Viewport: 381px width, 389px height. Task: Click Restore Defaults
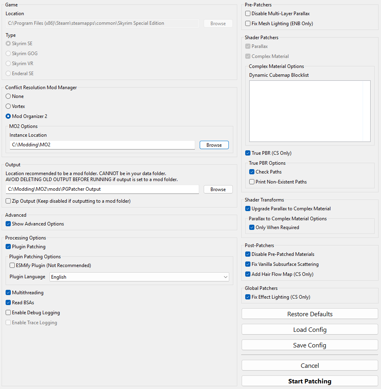click(x=310, y=314)
